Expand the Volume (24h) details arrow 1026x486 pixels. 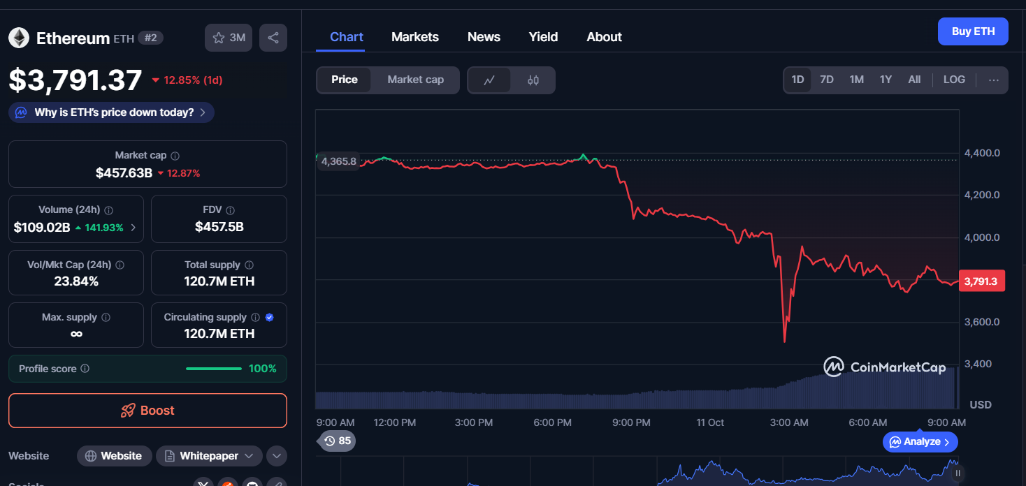(133, 227)
